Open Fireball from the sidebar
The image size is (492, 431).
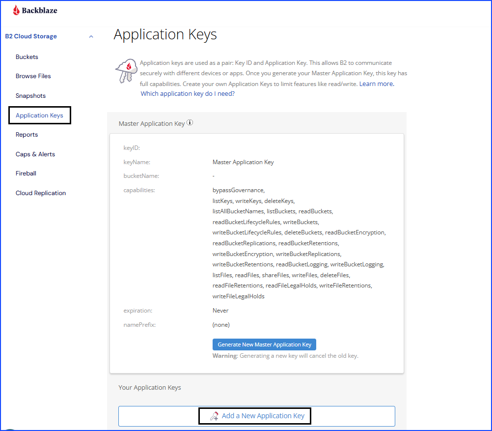point(26,173)
